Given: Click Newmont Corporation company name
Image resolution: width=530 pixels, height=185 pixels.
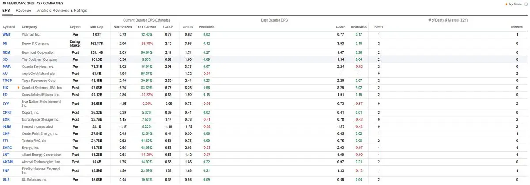Looking at the screenshot, I should point(38,52).
